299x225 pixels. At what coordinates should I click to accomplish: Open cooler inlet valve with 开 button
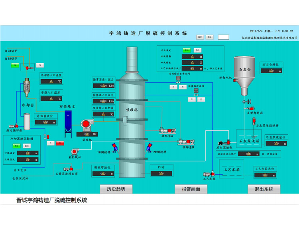tap(51, 143)
